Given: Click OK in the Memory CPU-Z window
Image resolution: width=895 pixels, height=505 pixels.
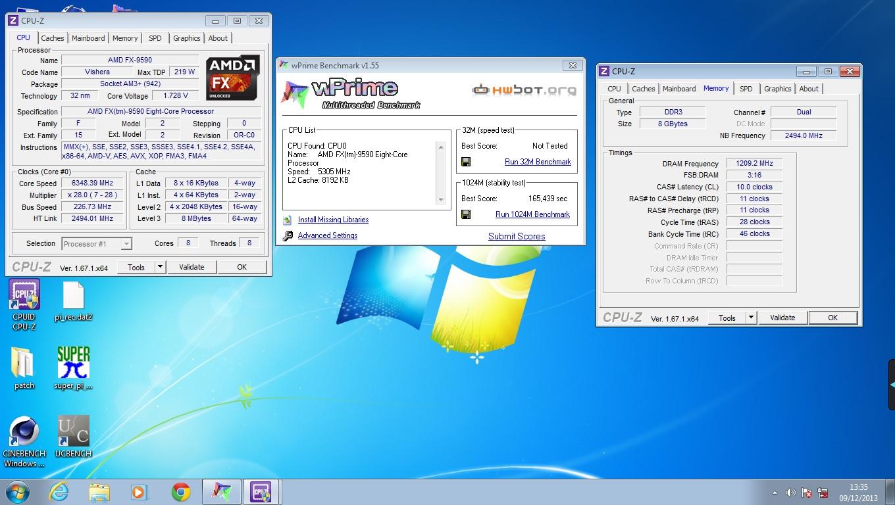Looking at the screenshot, I should (x=832, y=318).
